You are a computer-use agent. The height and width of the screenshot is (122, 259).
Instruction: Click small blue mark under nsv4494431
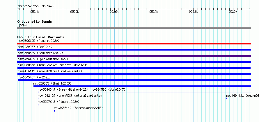coord(227,98)
